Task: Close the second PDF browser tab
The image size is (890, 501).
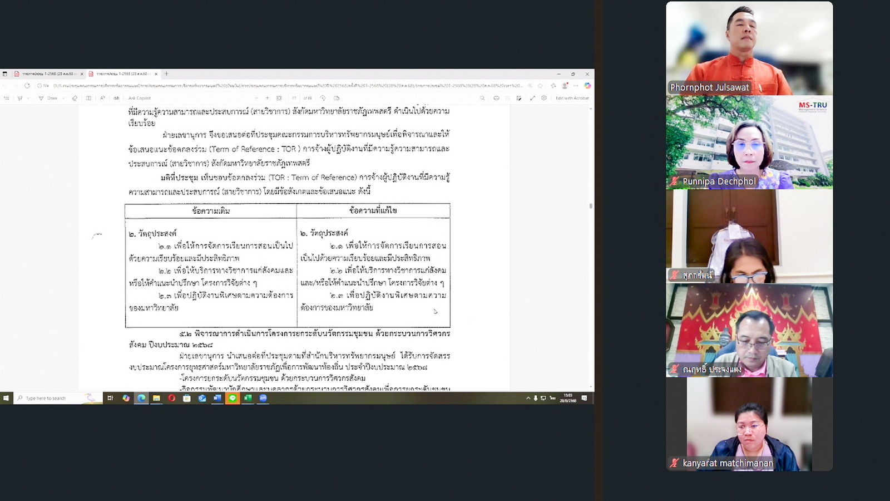Action: coord(156,73)
